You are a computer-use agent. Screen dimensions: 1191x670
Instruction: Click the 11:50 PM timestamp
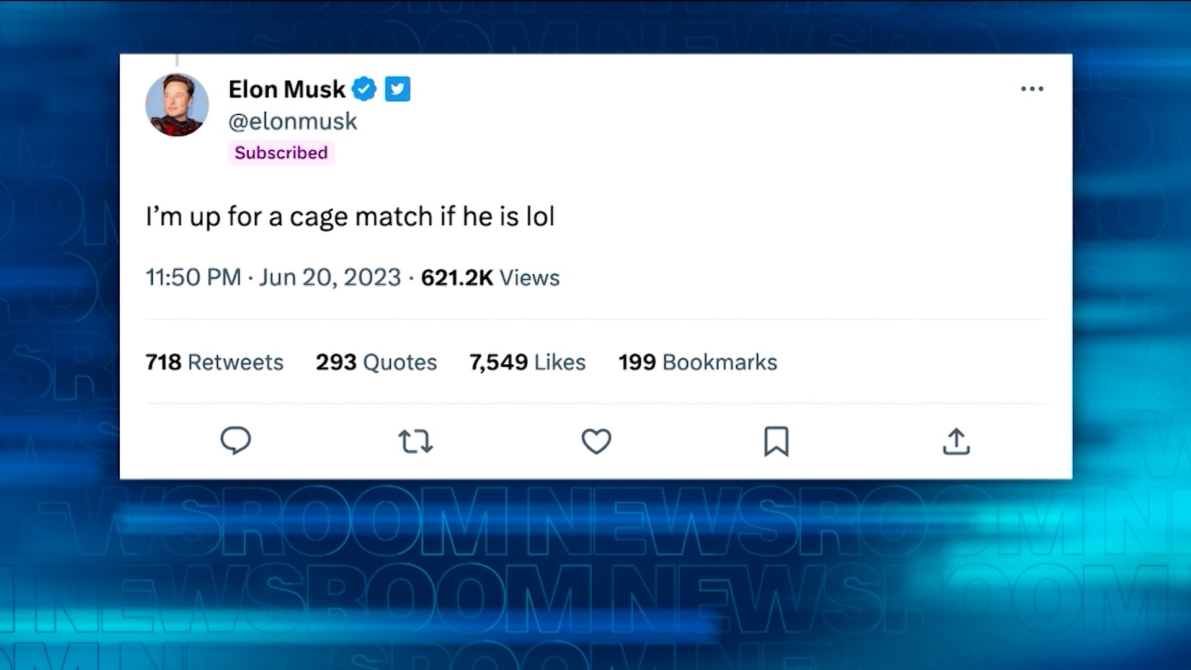coord(193,277)
